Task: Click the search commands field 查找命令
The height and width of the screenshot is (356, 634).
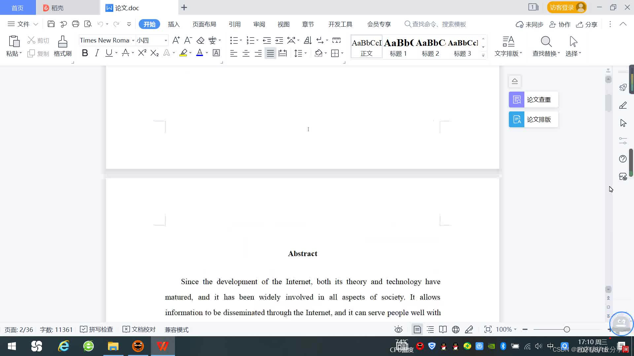Action: click(x=439, y=24)
